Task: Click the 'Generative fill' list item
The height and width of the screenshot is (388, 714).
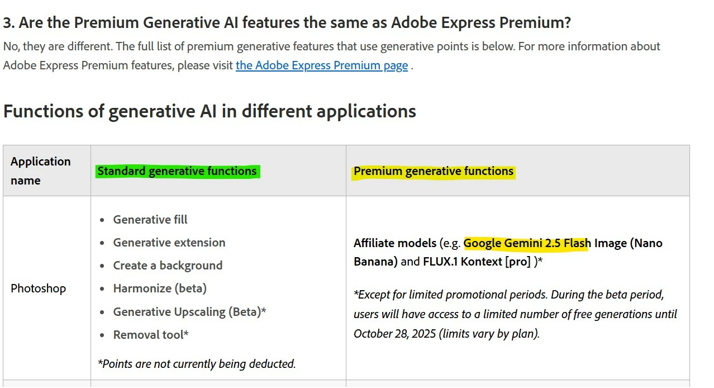Action: [x=150, y=220]
